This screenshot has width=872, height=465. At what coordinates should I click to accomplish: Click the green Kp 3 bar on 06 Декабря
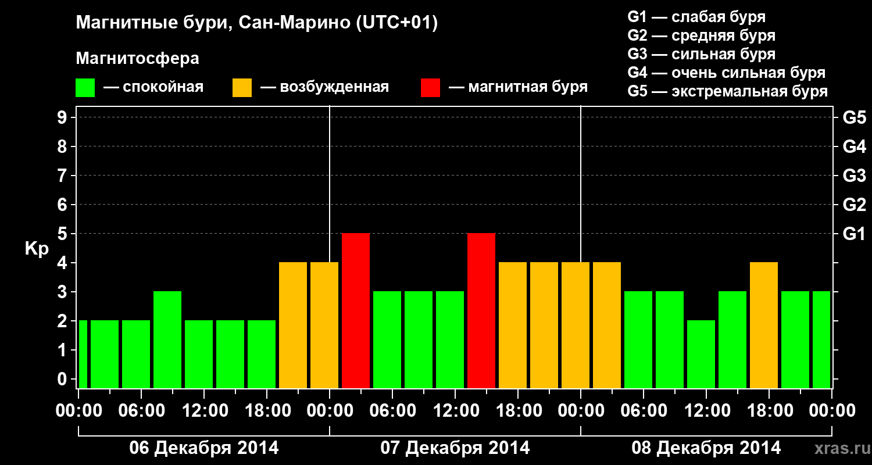pos(167,339)
